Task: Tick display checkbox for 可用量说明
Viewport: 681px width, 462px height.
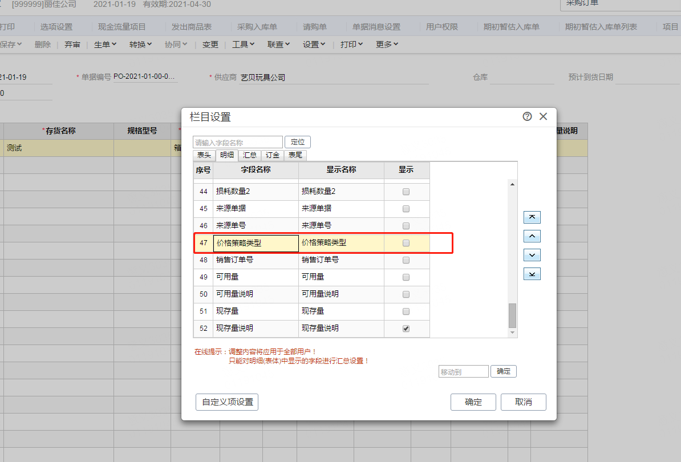Action: click(406, 294)
